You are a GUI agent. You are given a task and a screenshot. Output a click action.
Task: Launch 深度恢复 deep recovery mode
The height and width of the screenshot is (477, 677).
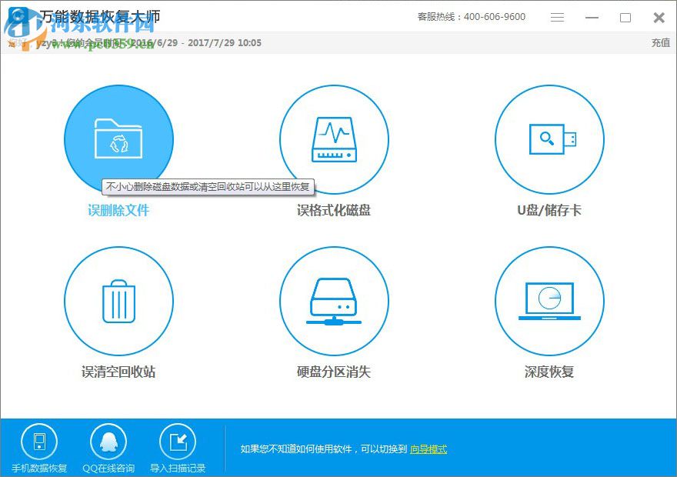click(549, 302)
